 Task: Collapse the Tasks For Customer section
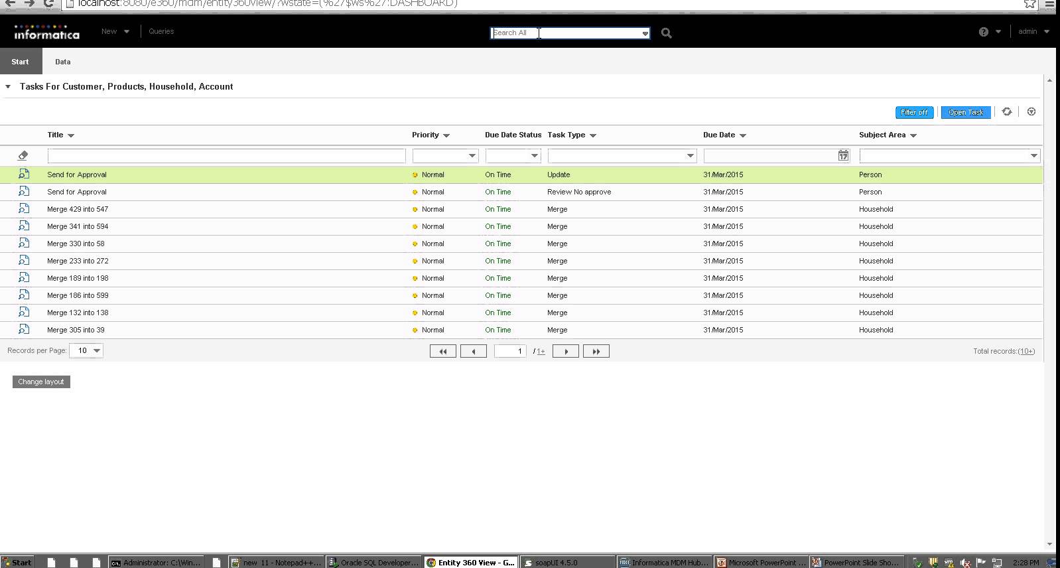click(8, 87)
